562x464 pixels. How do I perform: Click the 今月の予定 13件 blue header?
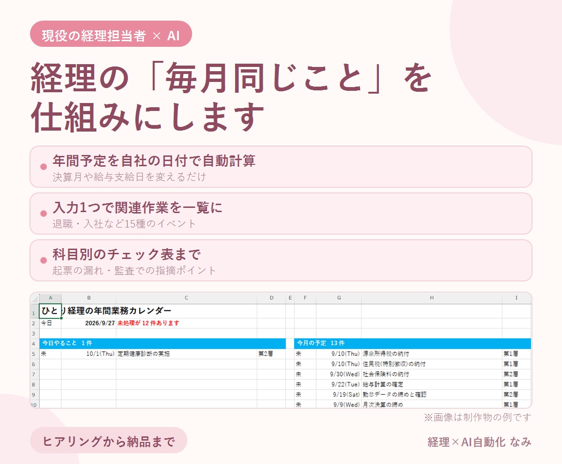[413, 344]
